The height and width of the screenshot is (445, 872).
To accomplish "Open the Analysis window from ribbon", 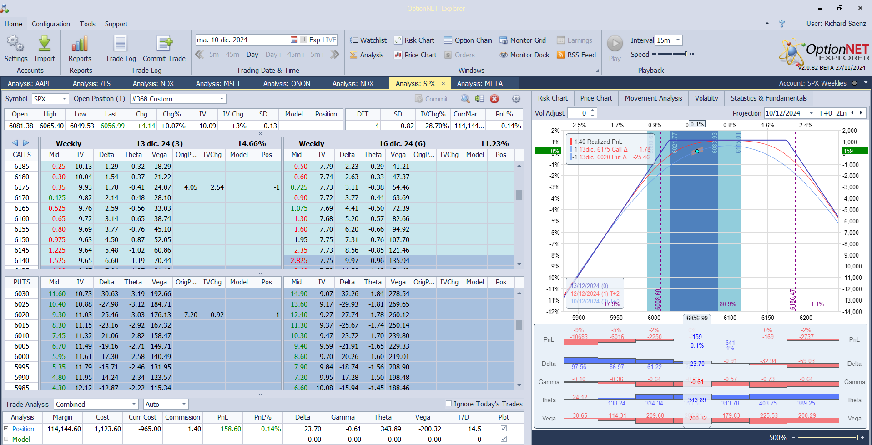I will [x=367, y=55].
